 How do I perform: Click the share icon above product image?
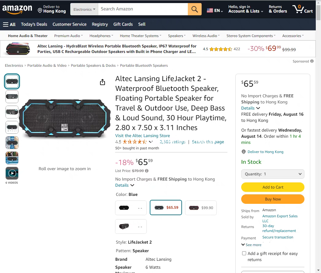pos(102,82)
